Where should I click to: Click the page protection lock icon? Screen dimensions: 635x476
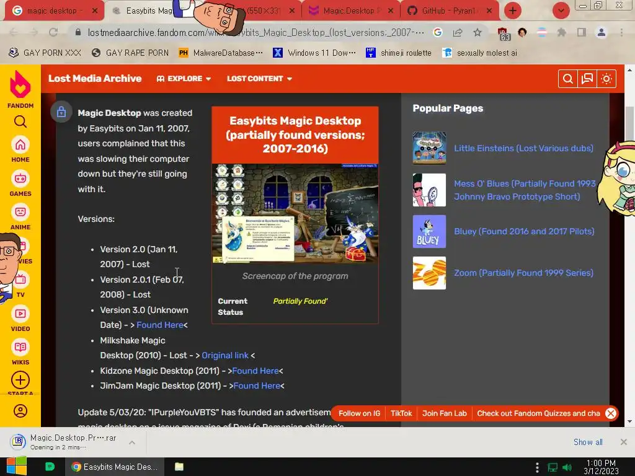[61, 112]
